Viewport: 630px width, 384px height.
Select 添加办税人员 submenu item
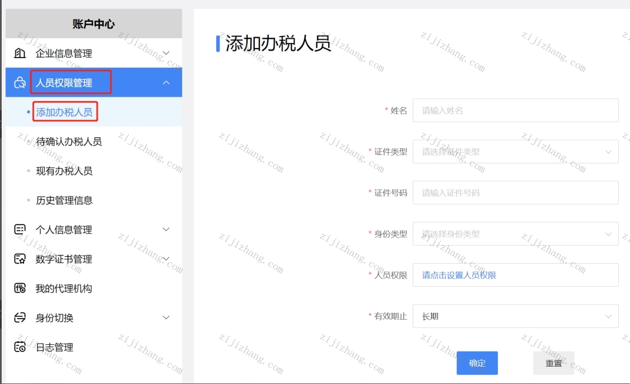tap(94, 111)
